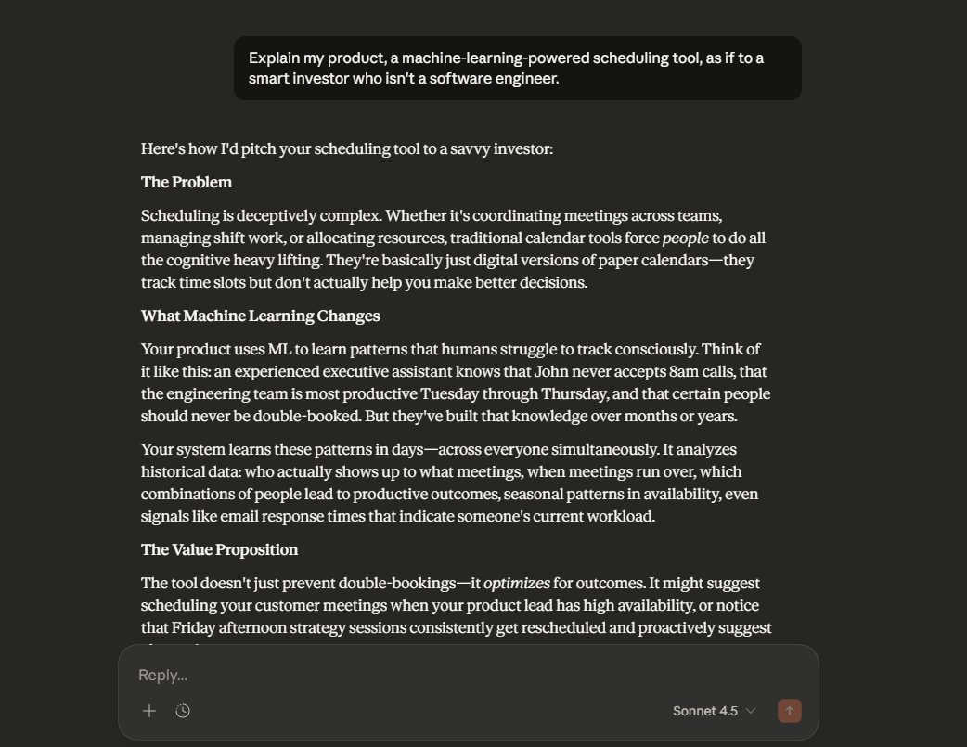Click the heading "The Problem"
The width and height of the screenshot is (967, 747).
coord(187,182)
